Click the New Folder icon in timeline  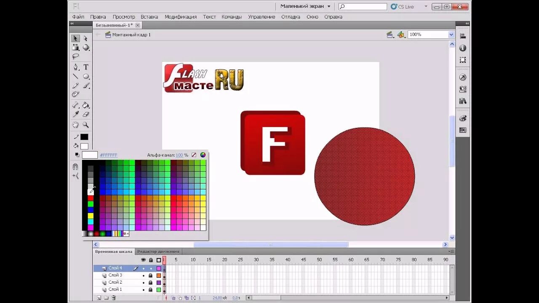[106, 298]
